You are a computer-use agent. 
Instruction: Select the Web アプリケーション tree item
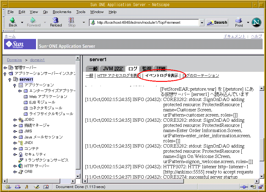pyautogui.click(x=48, y=97)
